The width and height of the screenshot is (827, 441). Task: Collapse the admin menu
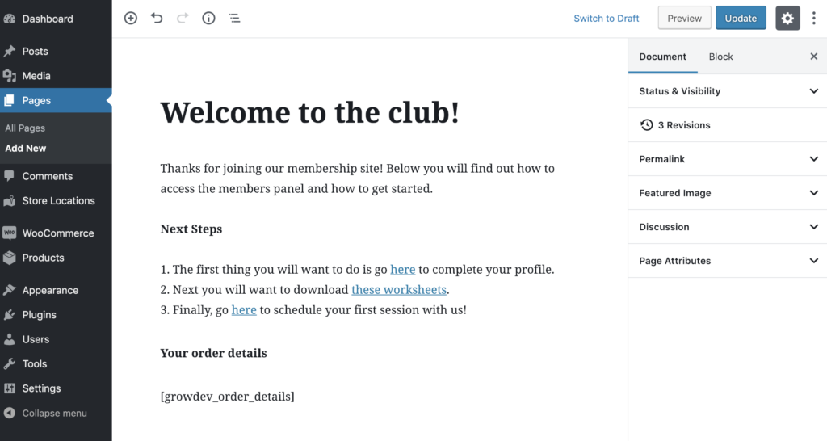coord(56,413)
